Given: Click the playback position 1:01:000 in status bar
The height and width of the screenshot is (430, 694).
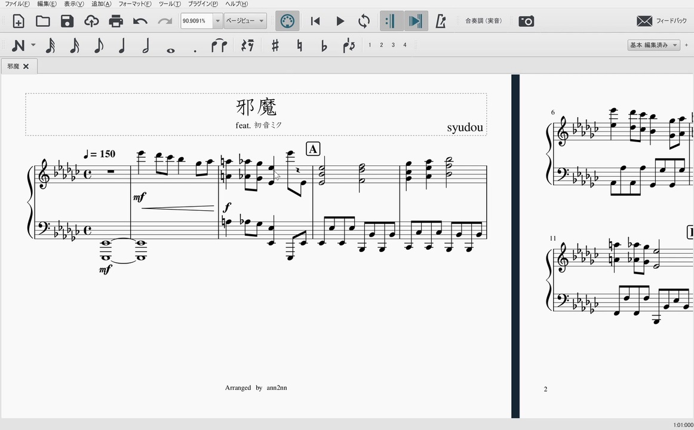Looking at the screenshot, I should click(x=683, y=425).
